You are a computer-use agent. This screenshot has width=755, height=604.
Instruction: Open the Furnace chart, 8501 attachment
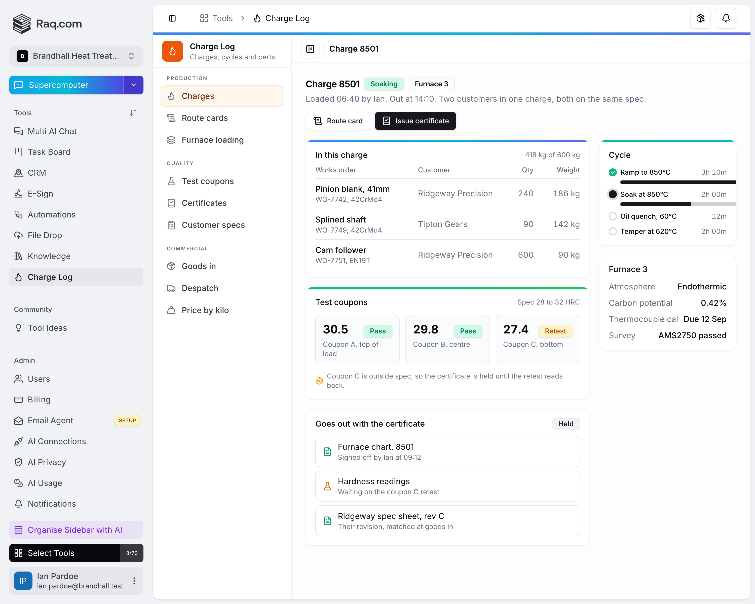click(x=447, y=452)
